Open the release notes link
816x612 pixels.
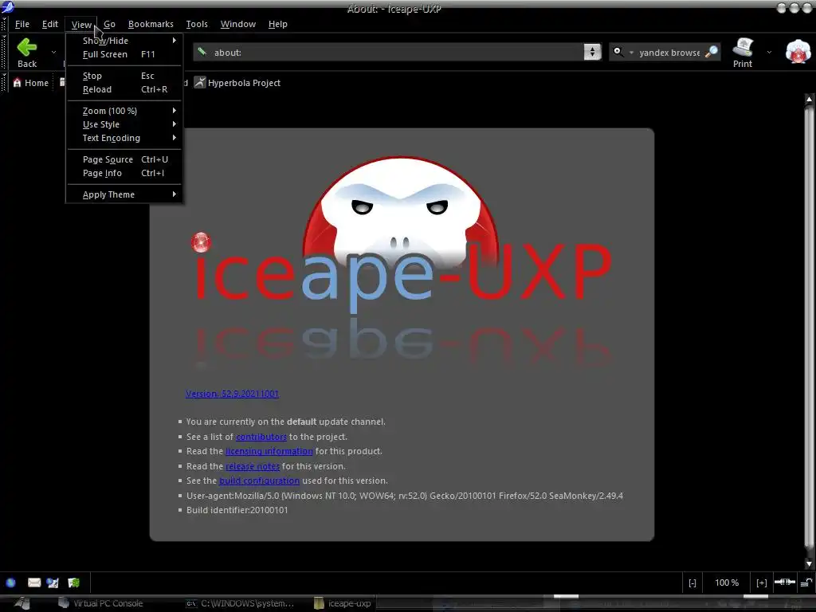point(253,466)
